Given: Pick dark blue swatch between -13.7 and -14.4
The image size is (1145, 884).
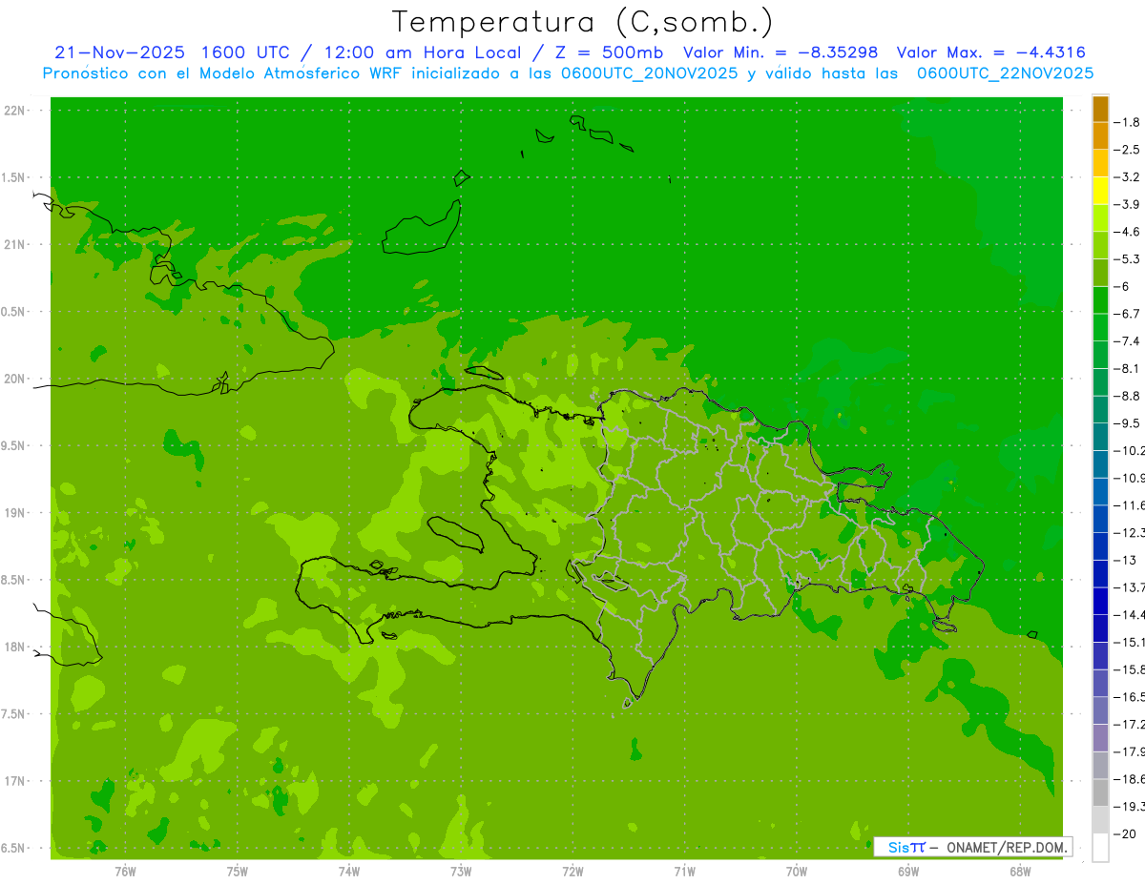Looking at the screenshot, I should [x=1100, y=601].
